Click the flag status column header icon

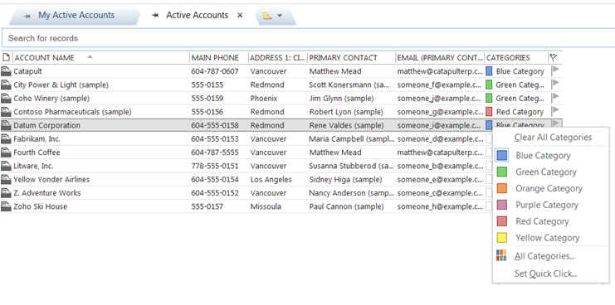pos(554,57)
